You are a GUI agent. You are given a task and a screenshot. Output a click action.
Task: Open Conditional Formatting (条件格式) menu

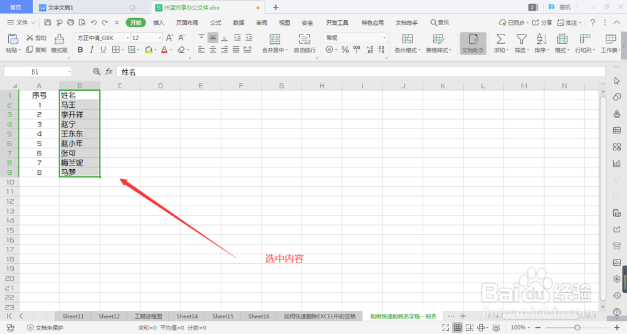click(x=407, y=43)
